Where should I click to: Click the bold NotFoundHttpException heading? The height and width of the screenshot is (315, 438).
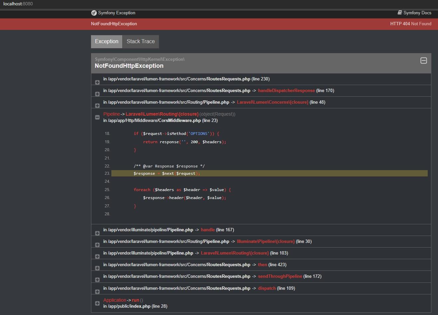point(129,66)
